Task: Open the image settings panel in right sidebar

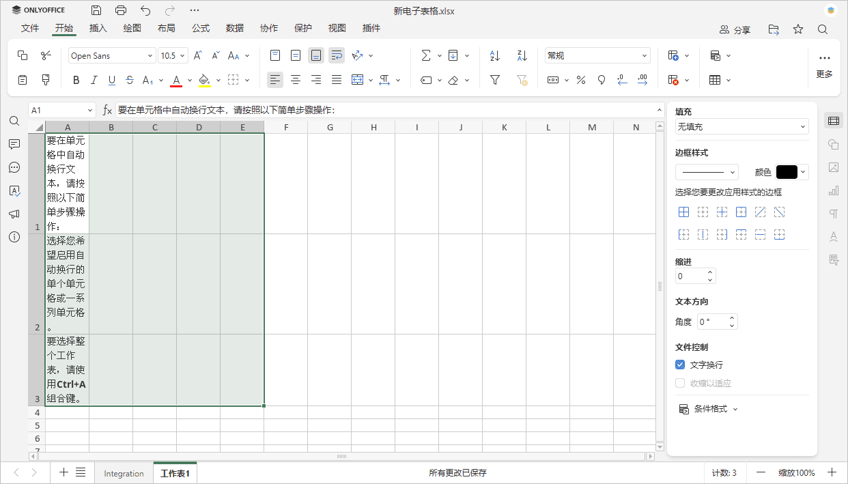Action: 833,167
